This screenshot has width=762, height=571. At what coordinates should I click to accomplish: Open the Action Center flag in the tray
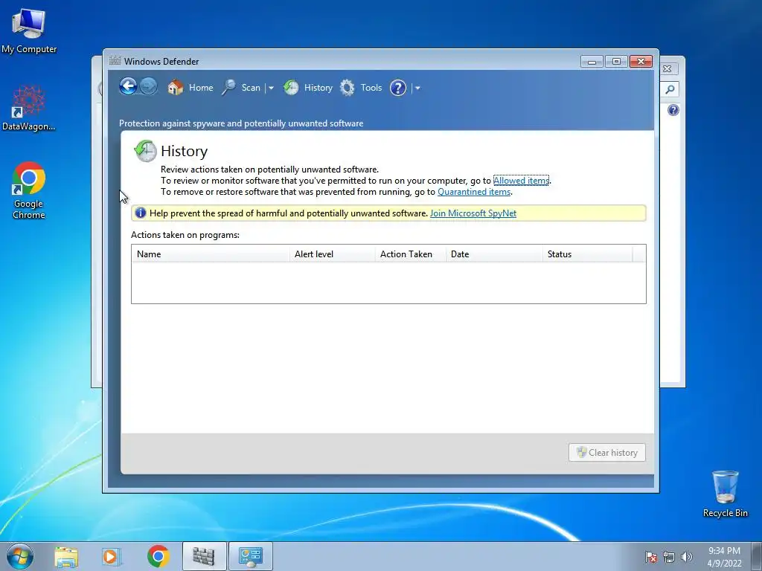coord(650,557)
